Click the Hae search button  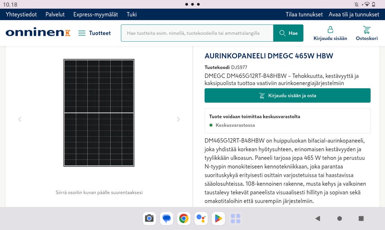click(288, 33)
